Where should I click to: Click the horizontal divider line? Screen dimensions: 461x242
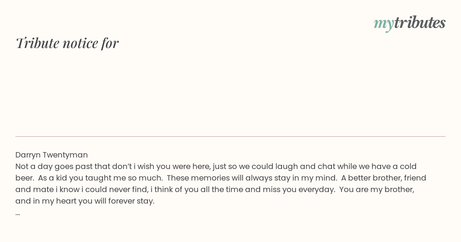[x=230, y=136]
